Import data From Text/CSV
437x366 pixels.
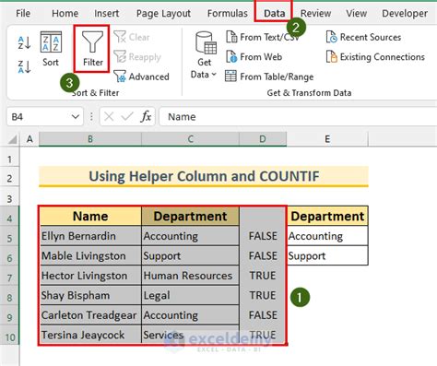point(263,37)
